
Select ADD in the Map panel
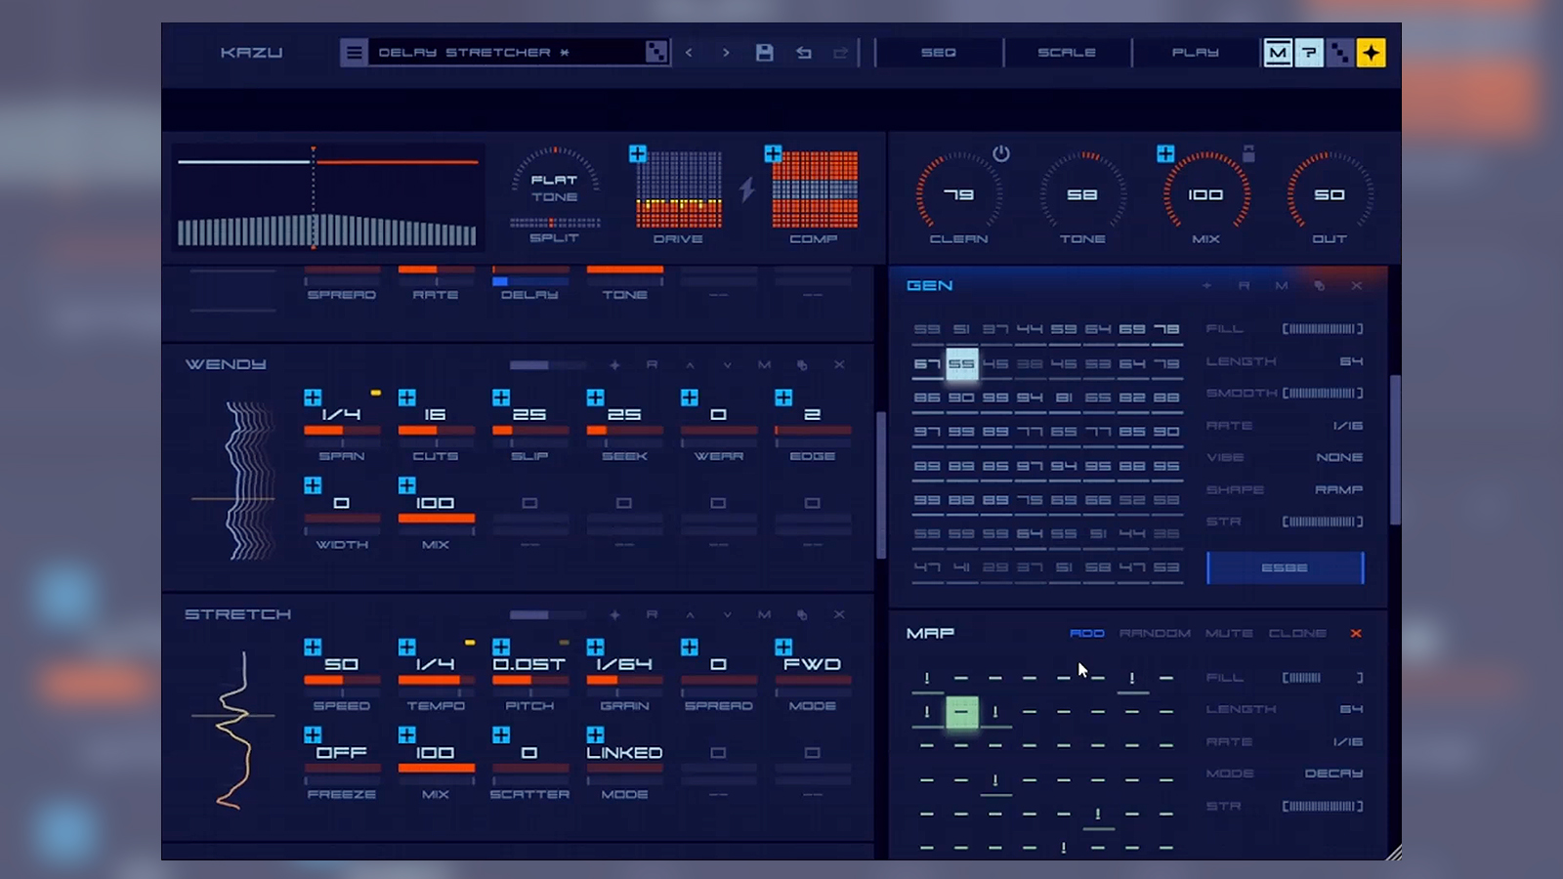pos(1087,634)
